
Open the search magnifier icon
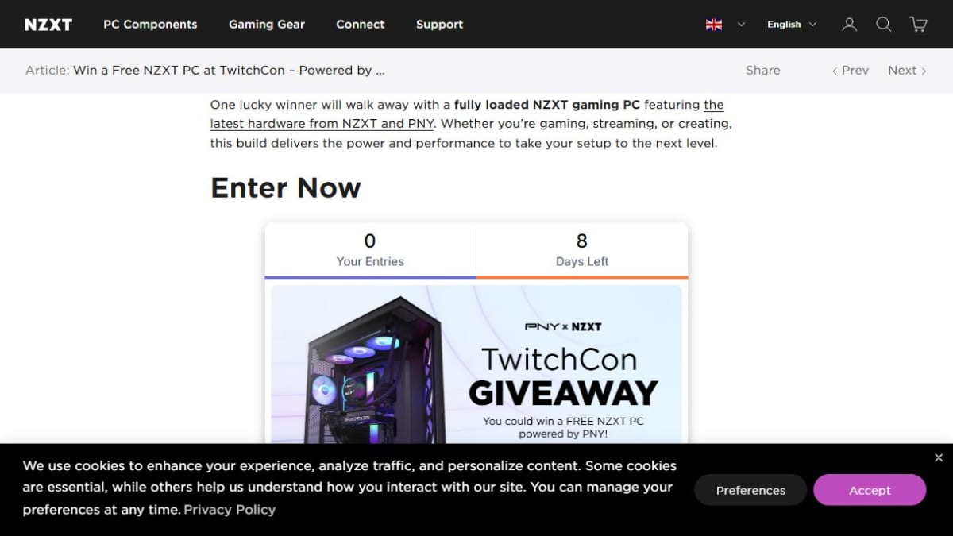pos(884,25)
